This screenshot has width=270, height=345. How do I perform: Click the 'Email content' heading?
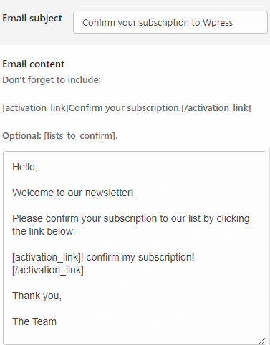(x=34, y=64)
